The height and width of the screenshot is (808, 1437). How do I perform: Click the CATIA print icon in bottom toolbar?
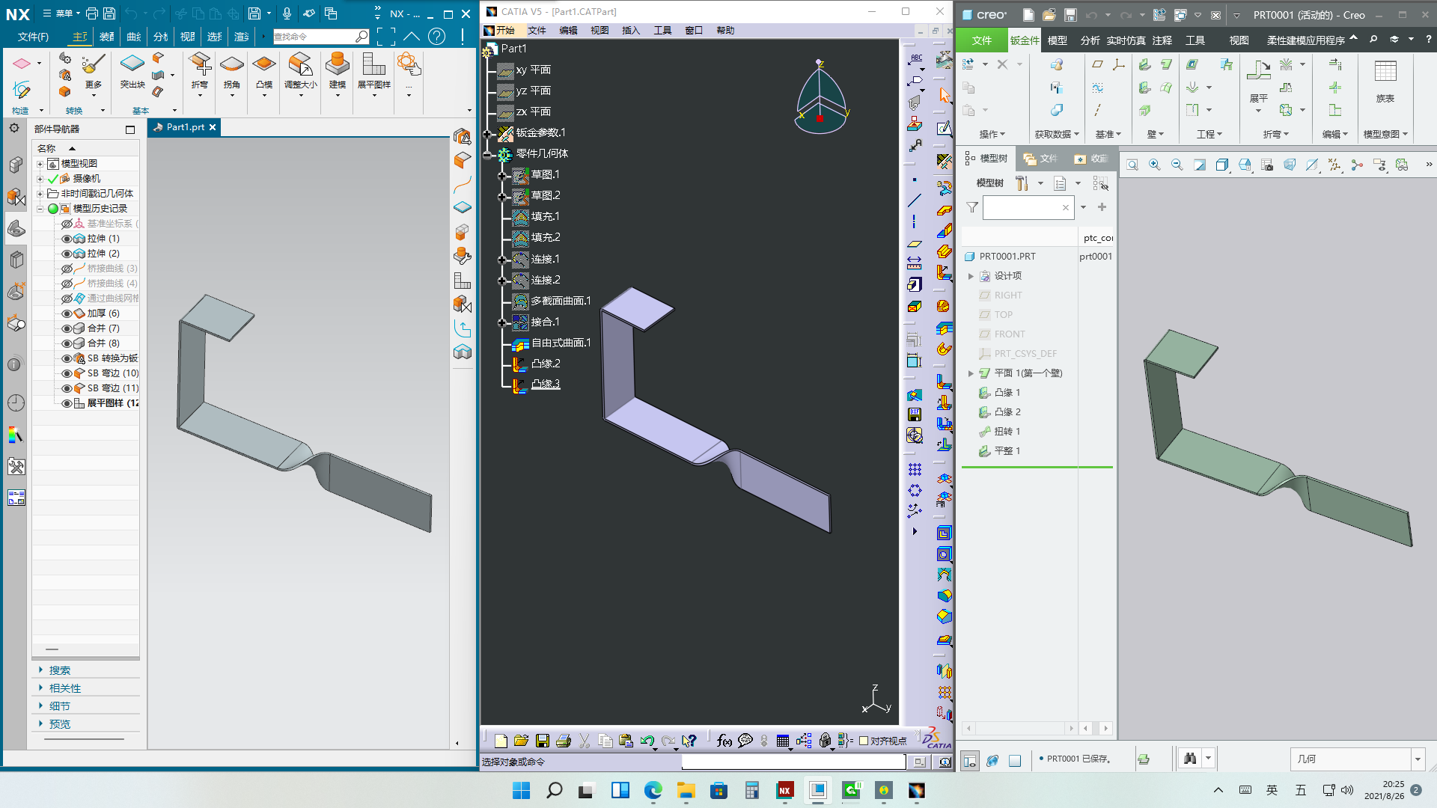(564, 741)
